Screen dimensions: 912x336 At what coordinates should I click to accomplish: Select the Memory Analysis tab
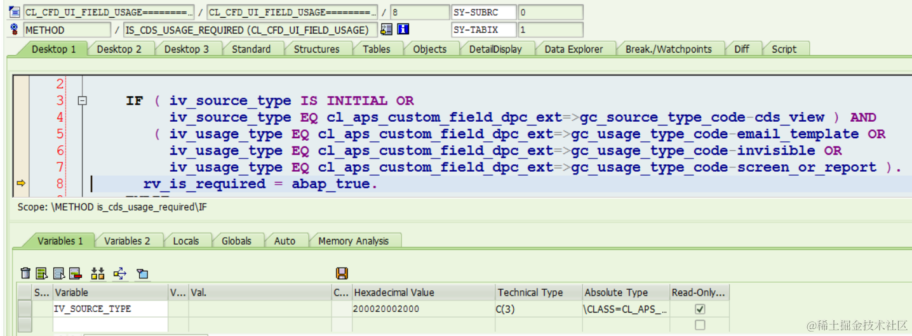(353, 241)
